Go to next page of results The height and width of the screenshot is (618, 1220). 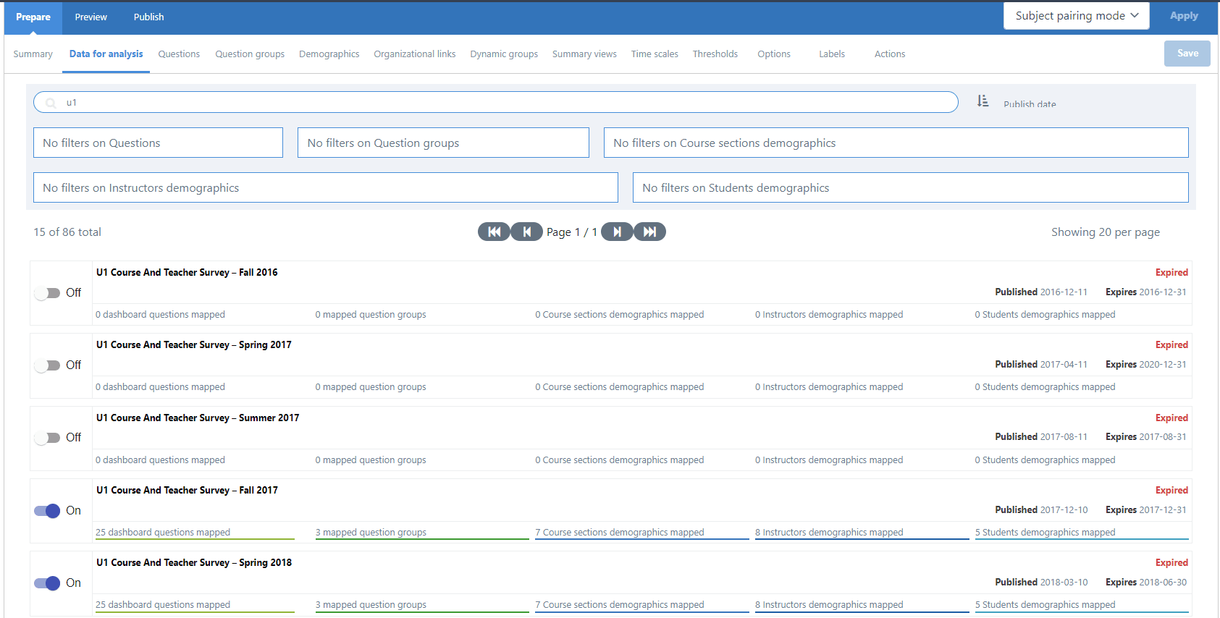pos(617,232)
